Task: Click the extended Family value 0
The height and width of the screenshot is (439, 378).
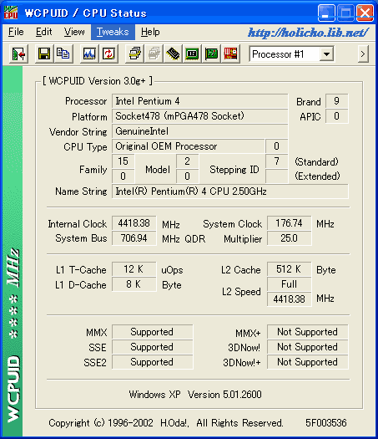Action: click(123, 176)
